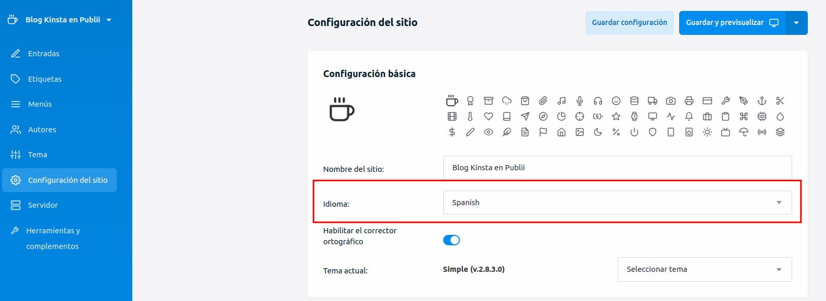Choose the power button icon
The height and width of the screenshot is (301, 826).
click(634, 132)
